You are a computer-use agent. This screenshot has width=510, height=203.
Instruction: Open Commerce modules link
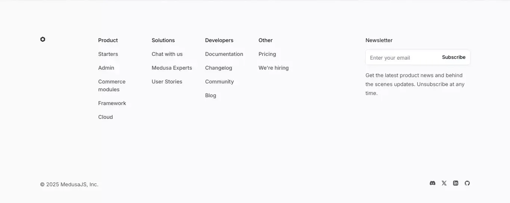[x=112, y=85]
